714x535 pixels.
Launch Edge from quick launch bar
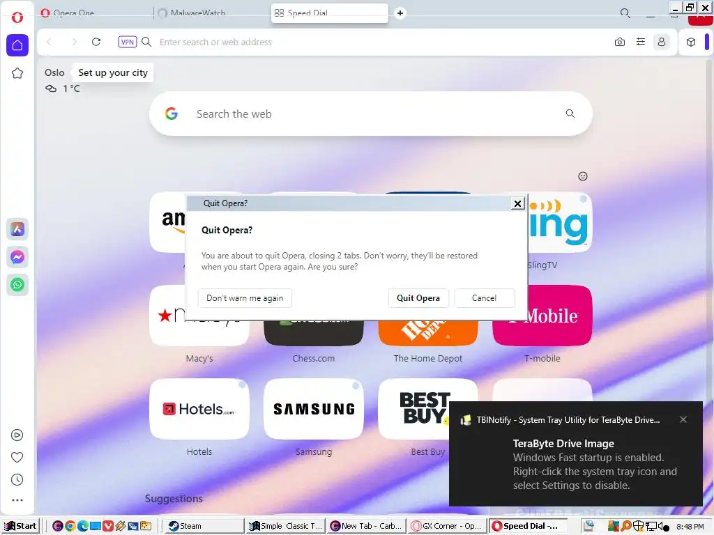tap(83, 526)
